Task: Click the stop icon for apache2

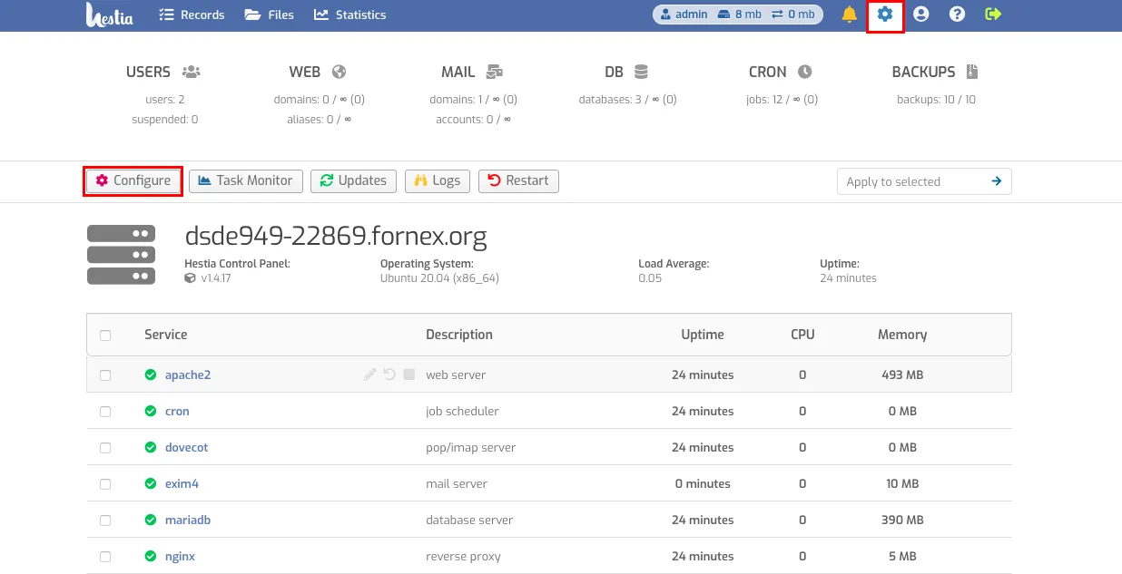Action: [409, 375]
